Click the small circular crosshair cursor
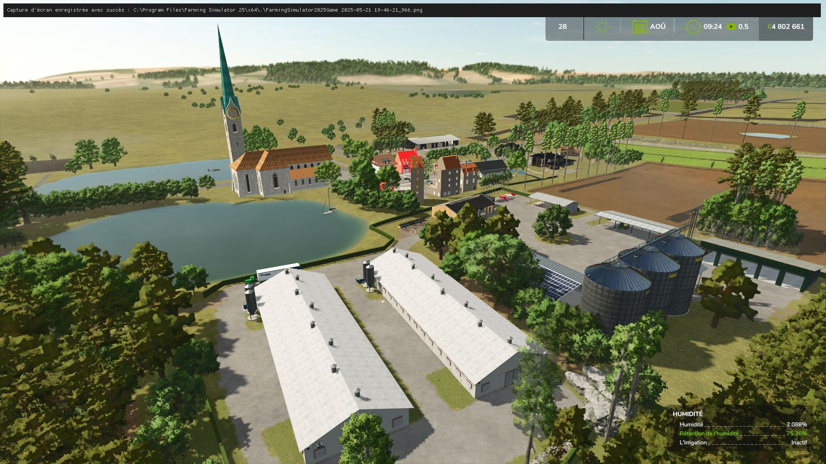The width and height of the screenshot is (826, 464). coord(413,232)
